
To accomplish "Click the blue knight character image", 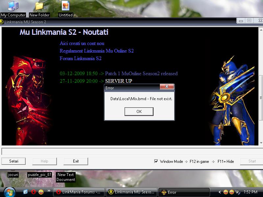I will [x=232, y=100].
